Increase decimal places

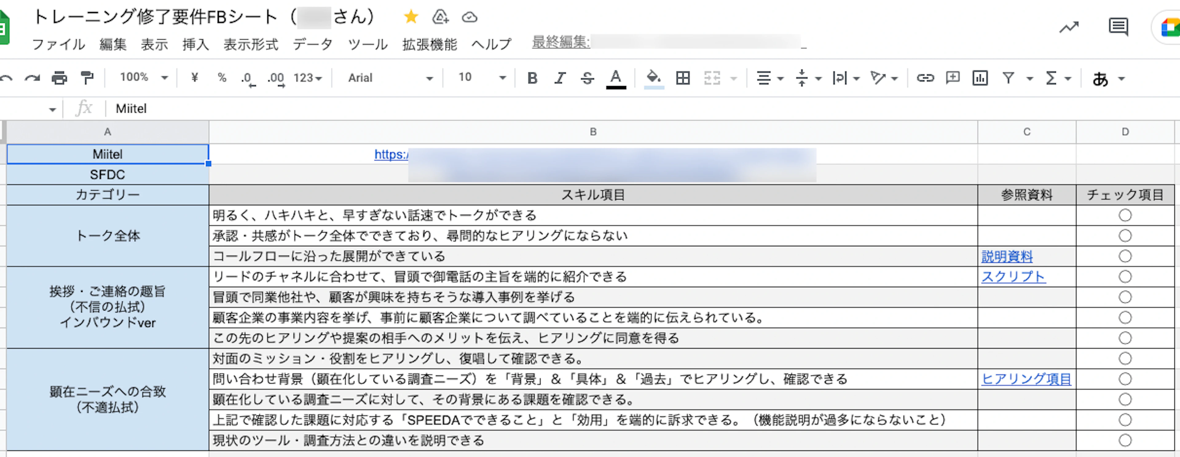click(x=276, y=79)
